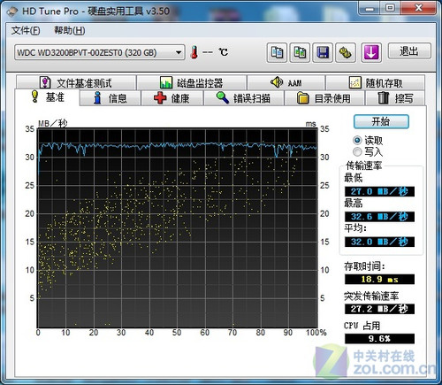Viewport: 442px width, 385px height.
Task: Open the 文件(F) menu
Action: [26, 30]
